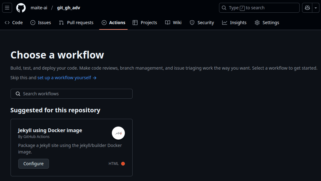
Task: Click the Security shield icon
Action: pyautogui.click(x=192, y=23)
